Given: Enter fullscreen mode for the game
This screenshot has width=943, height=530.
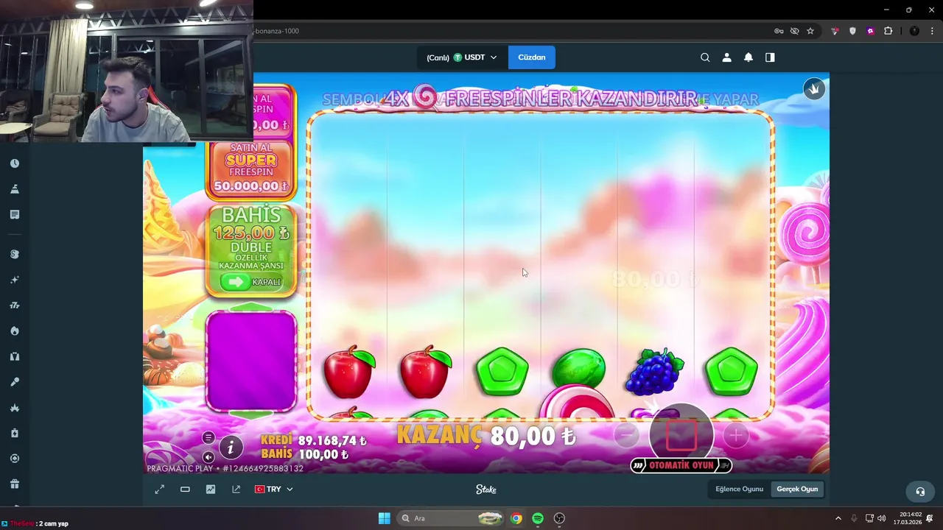Looking at the screenshot, I should pyautogui.click(x=160, y=490).
